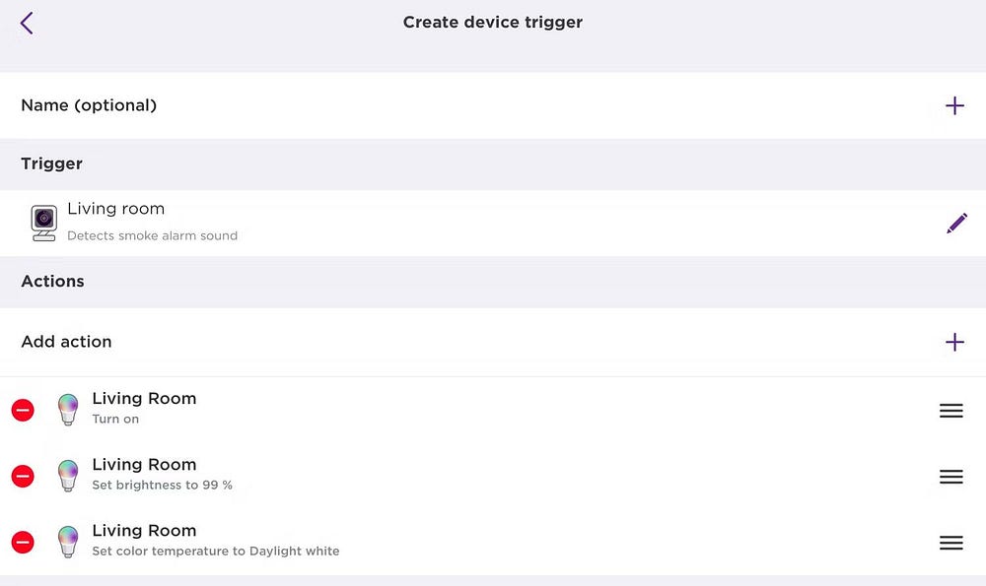
Task: Select the Add action row
Action: tap(66, 342)
